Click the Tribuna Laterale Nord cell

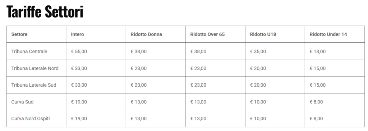[x=35, y=68]
